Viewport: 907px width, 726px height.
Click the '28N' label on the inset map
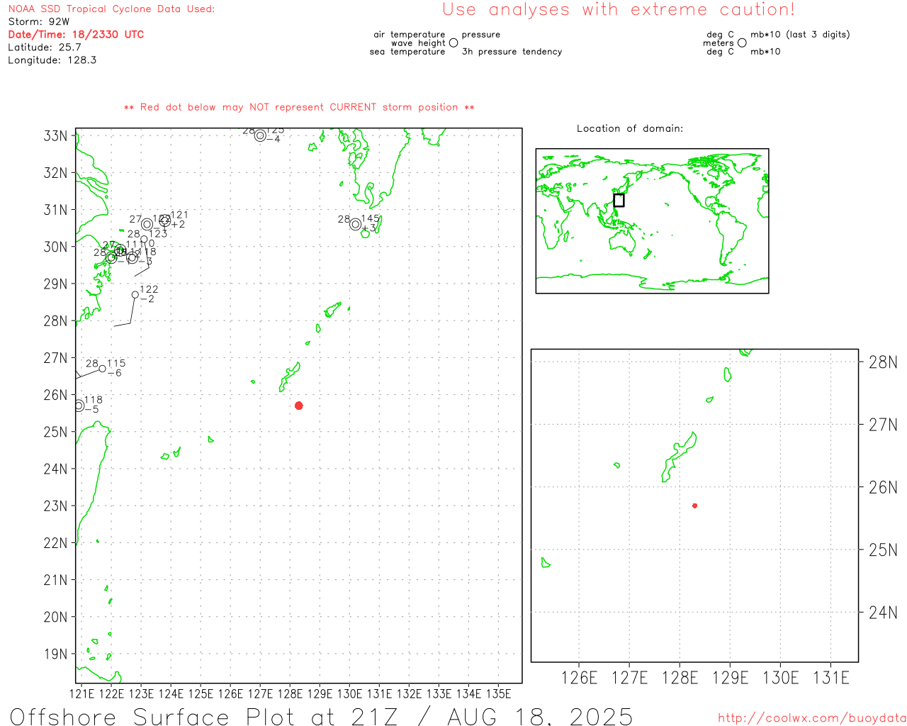coord(883,362)
